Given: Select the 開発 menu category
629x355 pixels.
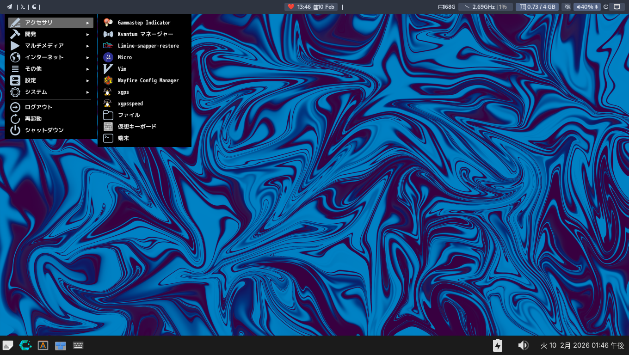Looking at the screenshot, I should (51, 34).
